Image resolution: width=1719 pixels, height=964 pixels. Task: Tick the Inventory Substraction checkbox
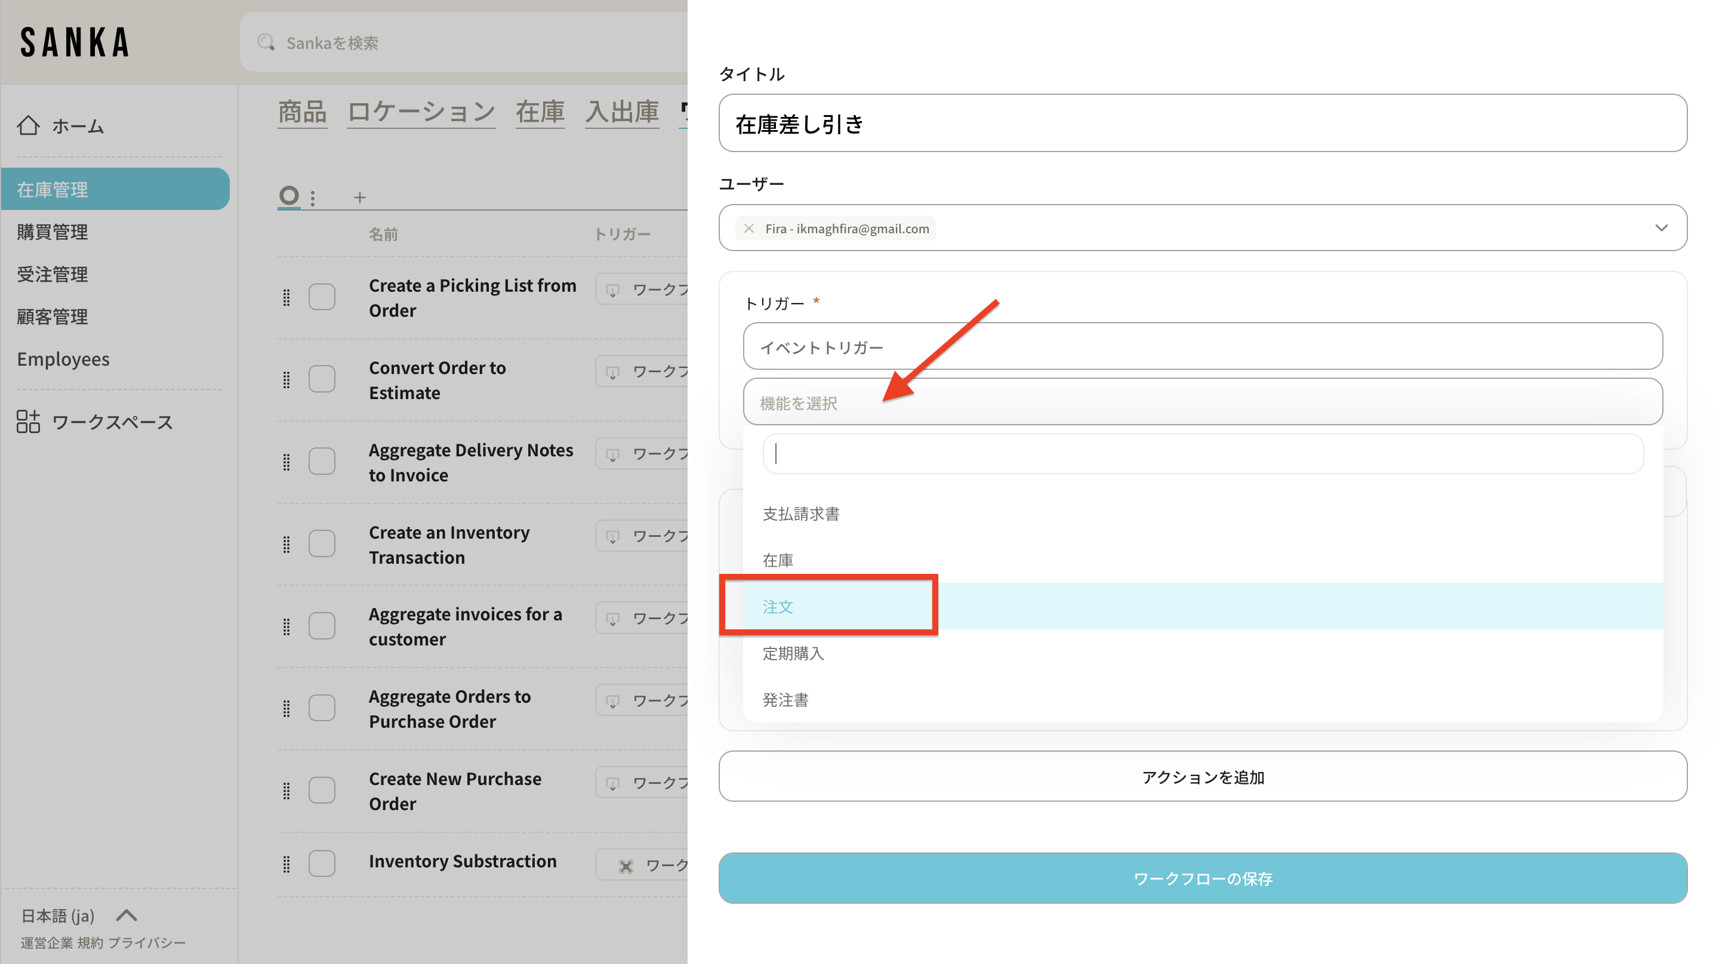[x=322, y=863]
